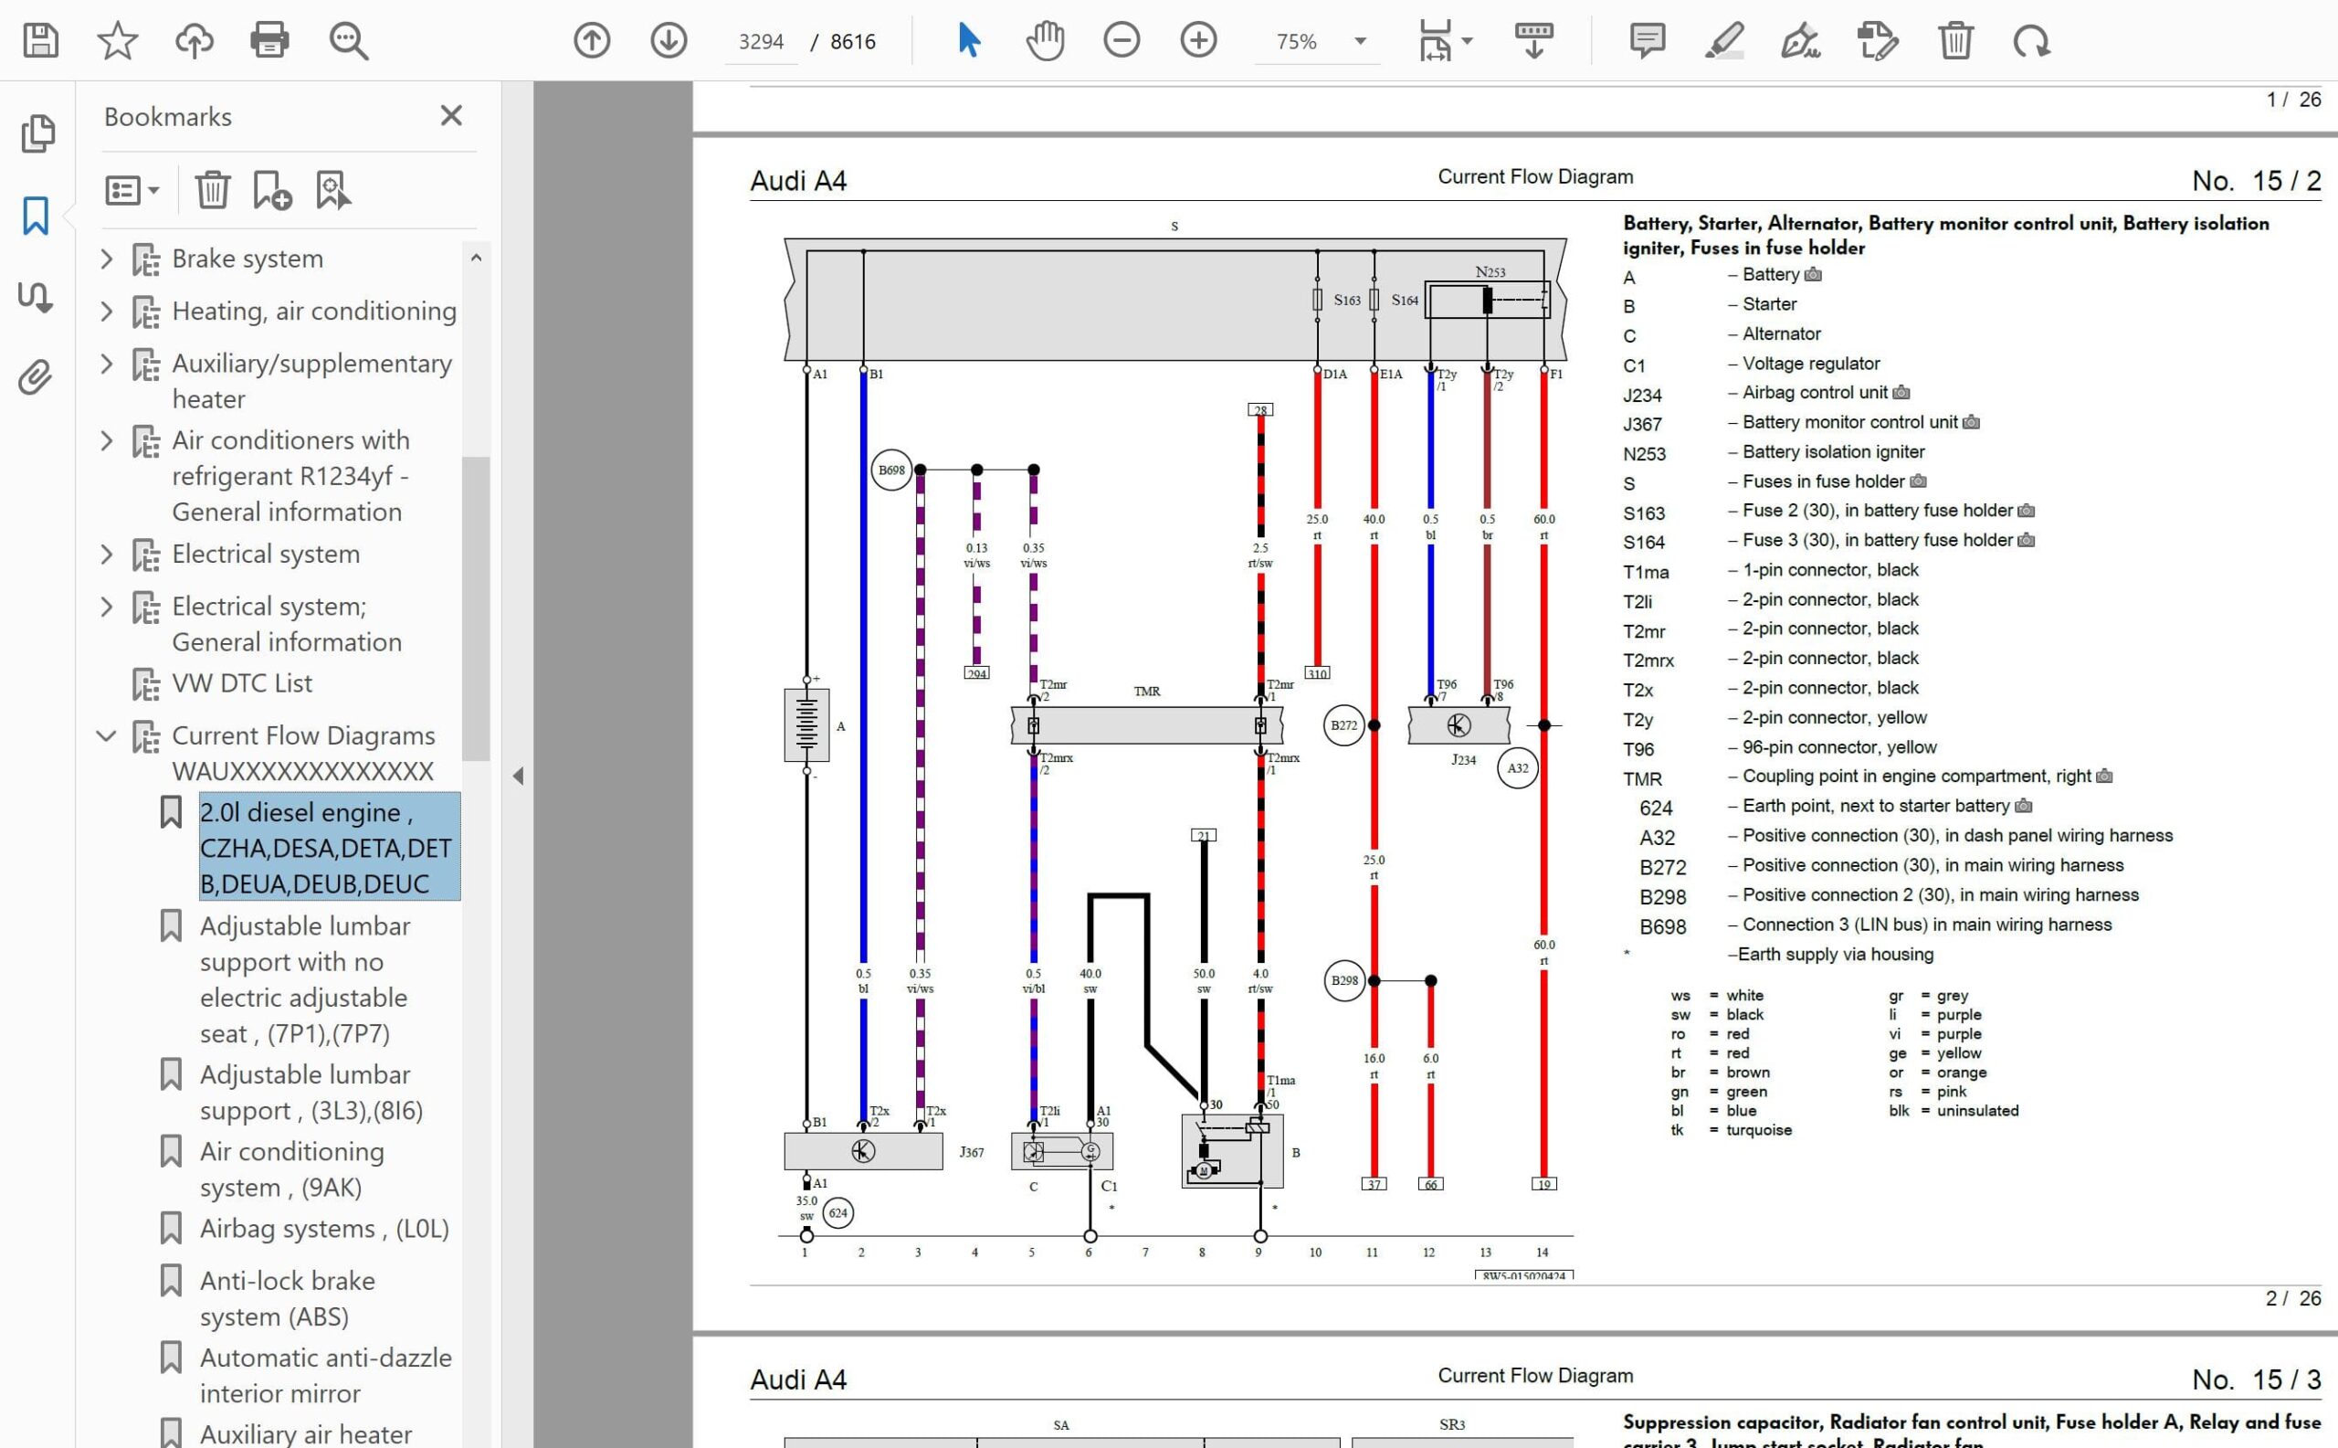The width and height of the screenshot is (2338, 1448).
Task: Click the Print document icon
Action: click(x=269, y=40)
